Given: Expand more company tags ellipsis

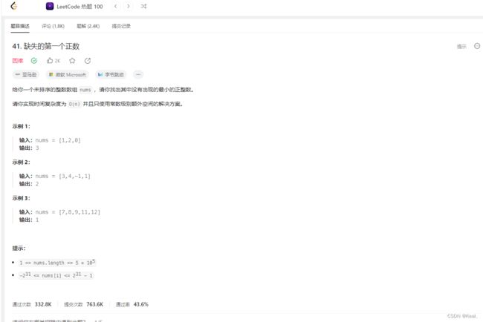Looking at the screenshot, I should (x=138, y=74).
